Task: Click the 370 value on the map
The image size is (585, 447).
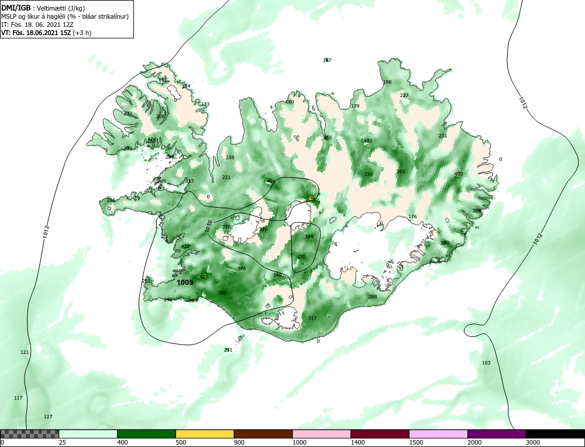Action: click(226, 227)
